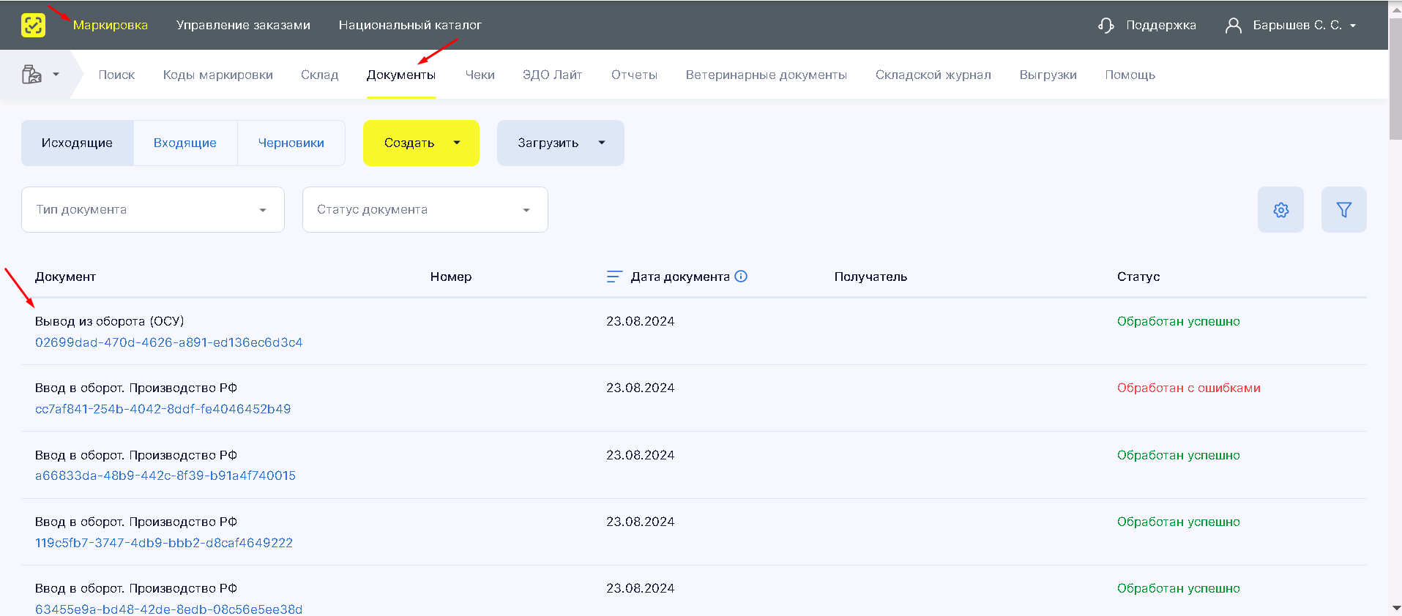Viewport: 1402px width, 616px height.
Task: Show Исходящие documents
Action: (x=77, y=143)
